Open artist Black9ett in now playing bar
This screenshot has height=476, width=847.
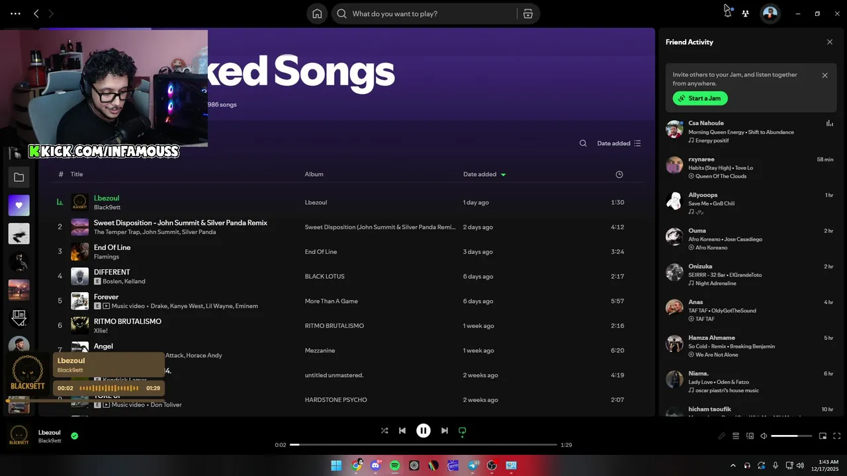(50, 441)
